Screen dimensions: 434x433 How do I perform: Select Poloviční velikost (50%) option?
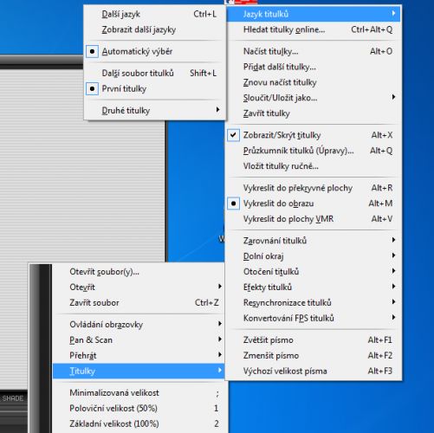point(139,408)
